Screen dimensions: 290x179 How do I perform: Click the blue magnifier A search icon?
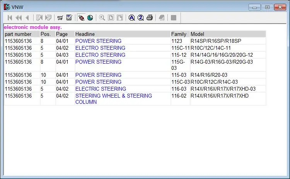click(x=132, y=18)
